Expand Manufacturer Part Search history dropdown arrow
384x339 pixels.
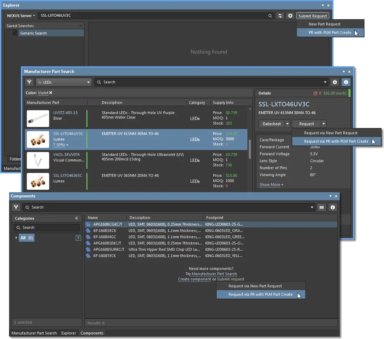tap(325, 82)
